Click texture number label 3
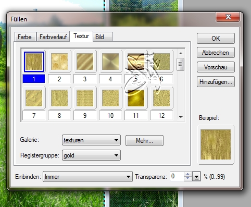Image resolution: width=251 pixels, height=207 pixels. [85, 79]
